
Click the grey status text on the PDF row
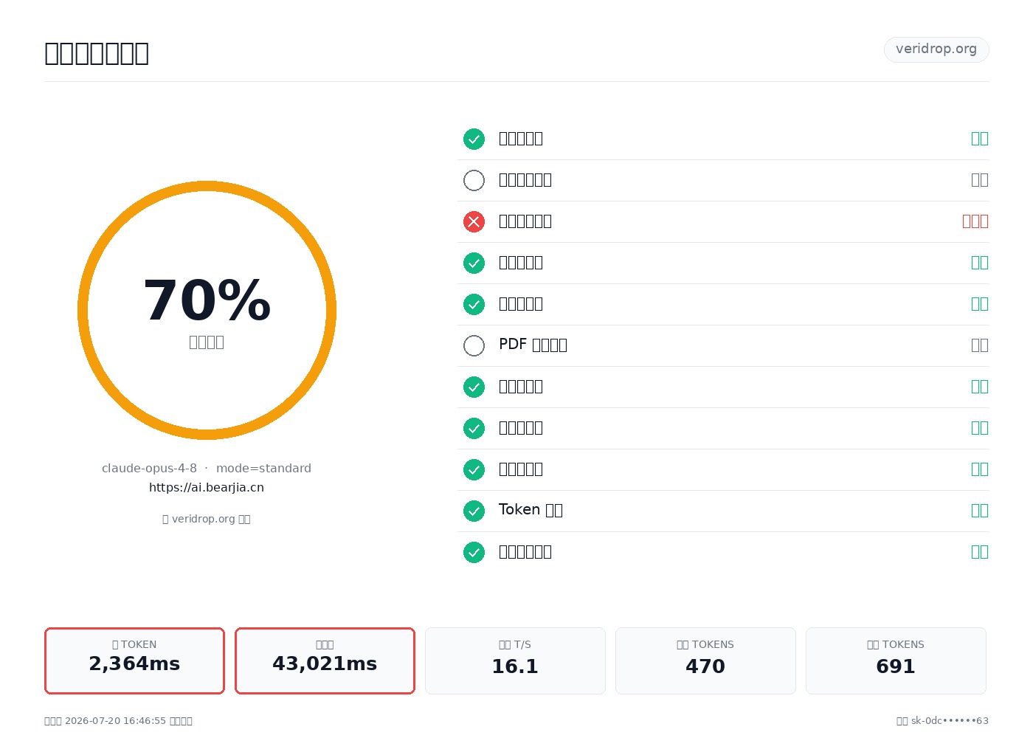point(979,345)
